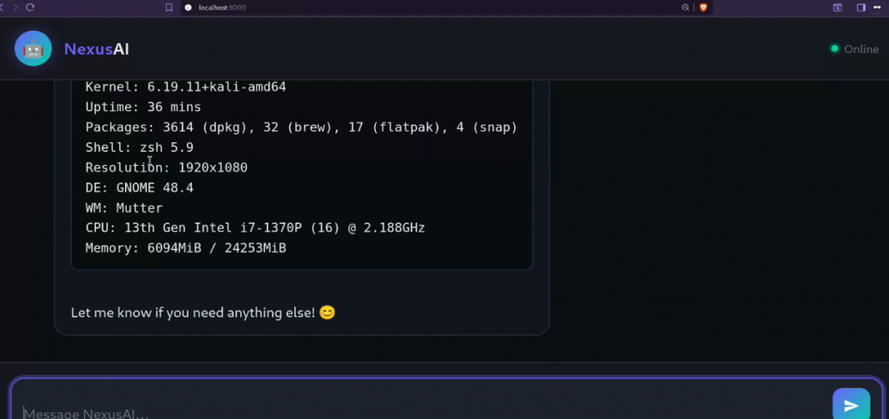Click the Memory usage line in output
Image resolution: width=889 pixels, height=419 pixels.
pos(186,248)
